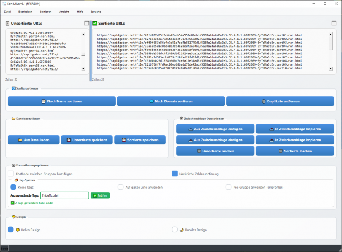This screenshot has width=342, height=252.
Task: Click the scroll-up arrow of Unsortierte URLs list
Action: click(83, 34)
